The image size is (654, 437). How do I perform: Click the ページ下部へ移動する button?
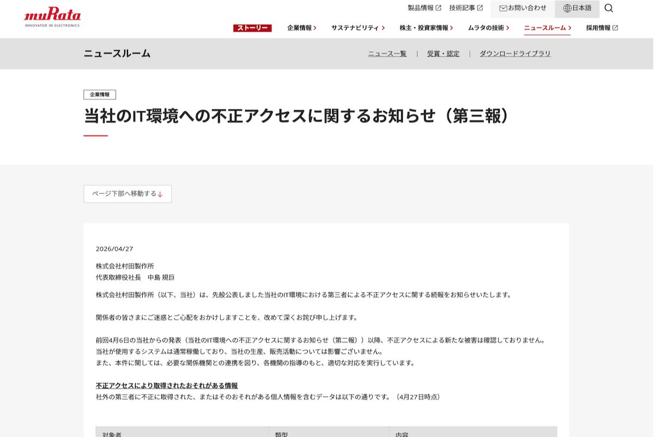[128, 194]
